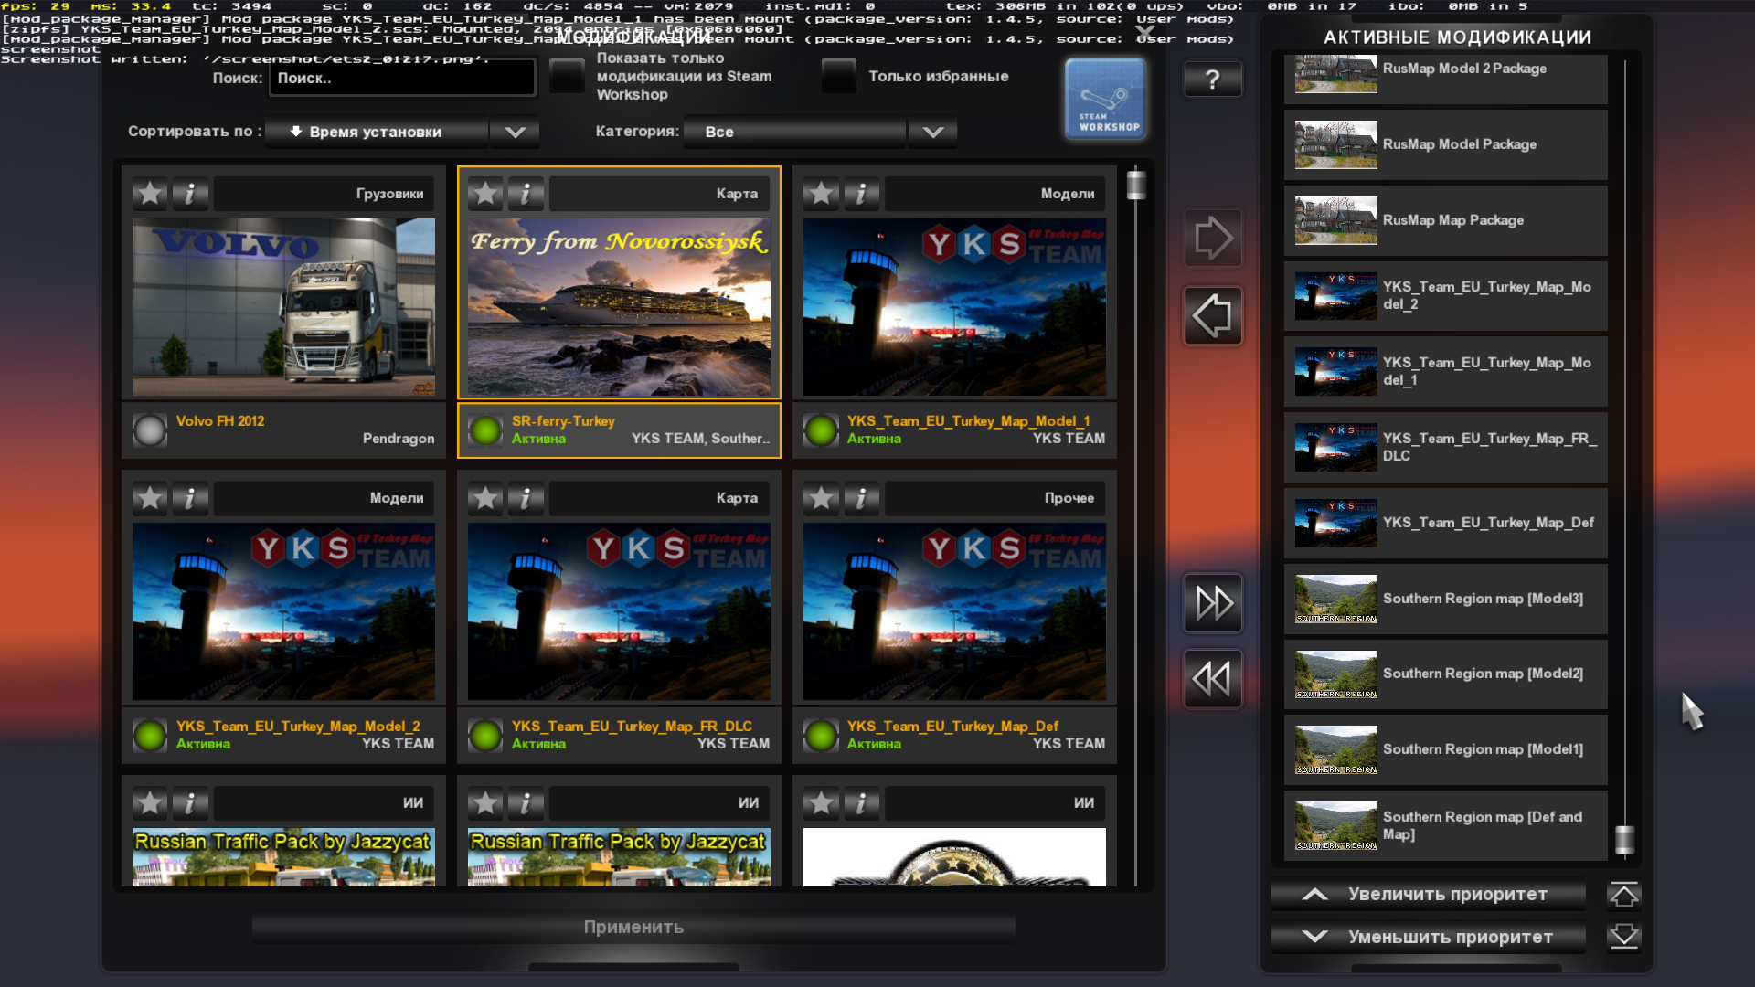The height and width of the screenshot is (987, 1755).
Task: Click the 'Pendragon' author label
Action: click(x=399, y=439)
